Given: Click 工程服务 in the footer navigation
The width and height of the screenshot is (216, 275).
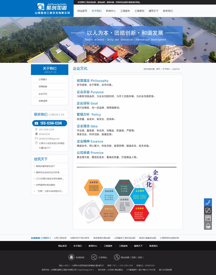Looking at the screenshot, I should [108, 246].
